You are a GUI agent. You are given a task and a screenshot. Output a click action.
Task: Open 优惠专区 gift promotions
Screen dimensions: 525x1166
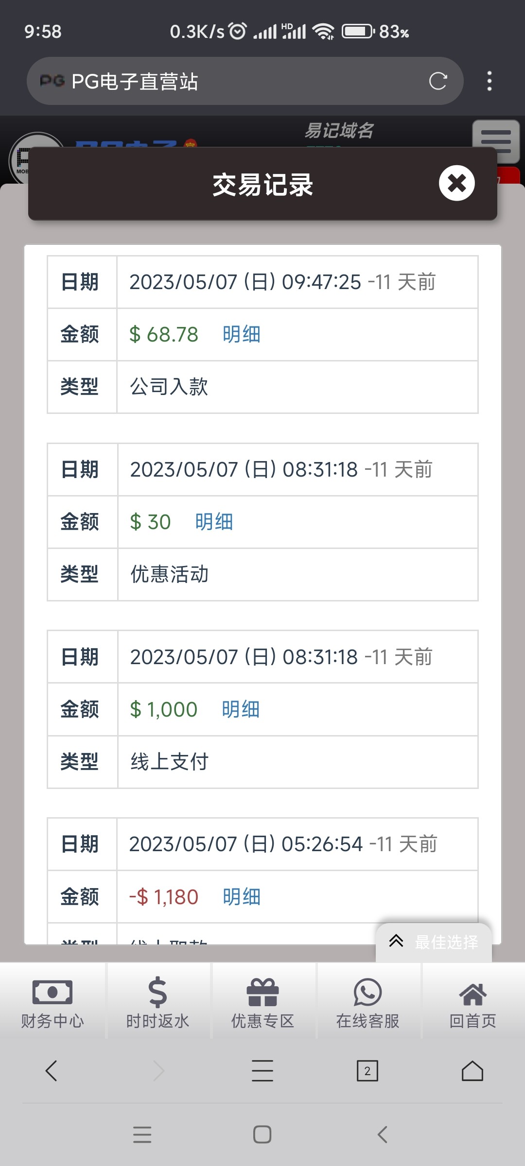point(262,1002)
